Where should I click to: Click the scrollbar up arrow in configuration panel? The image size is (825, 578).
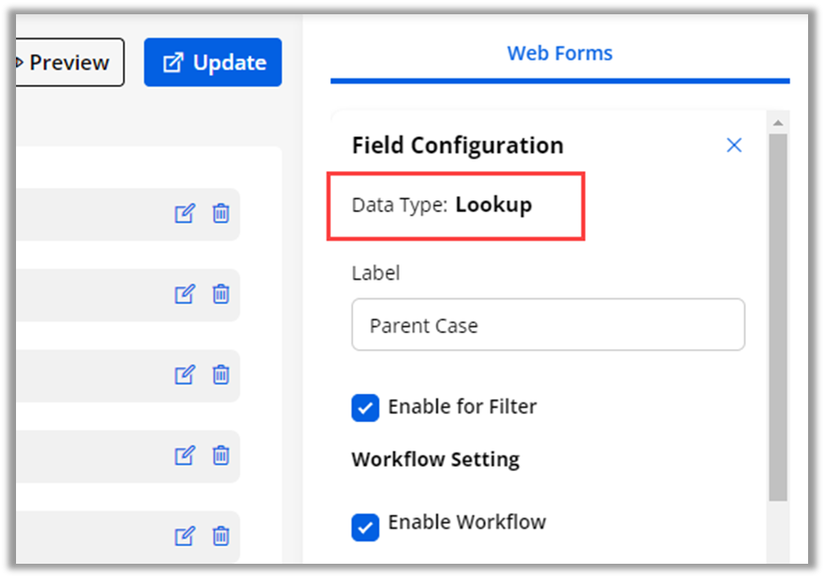(778, 123)
